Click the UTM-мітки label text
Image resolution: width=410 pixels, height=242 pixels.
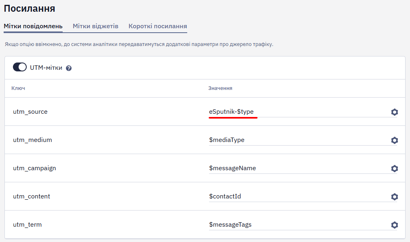coord(46,67)
